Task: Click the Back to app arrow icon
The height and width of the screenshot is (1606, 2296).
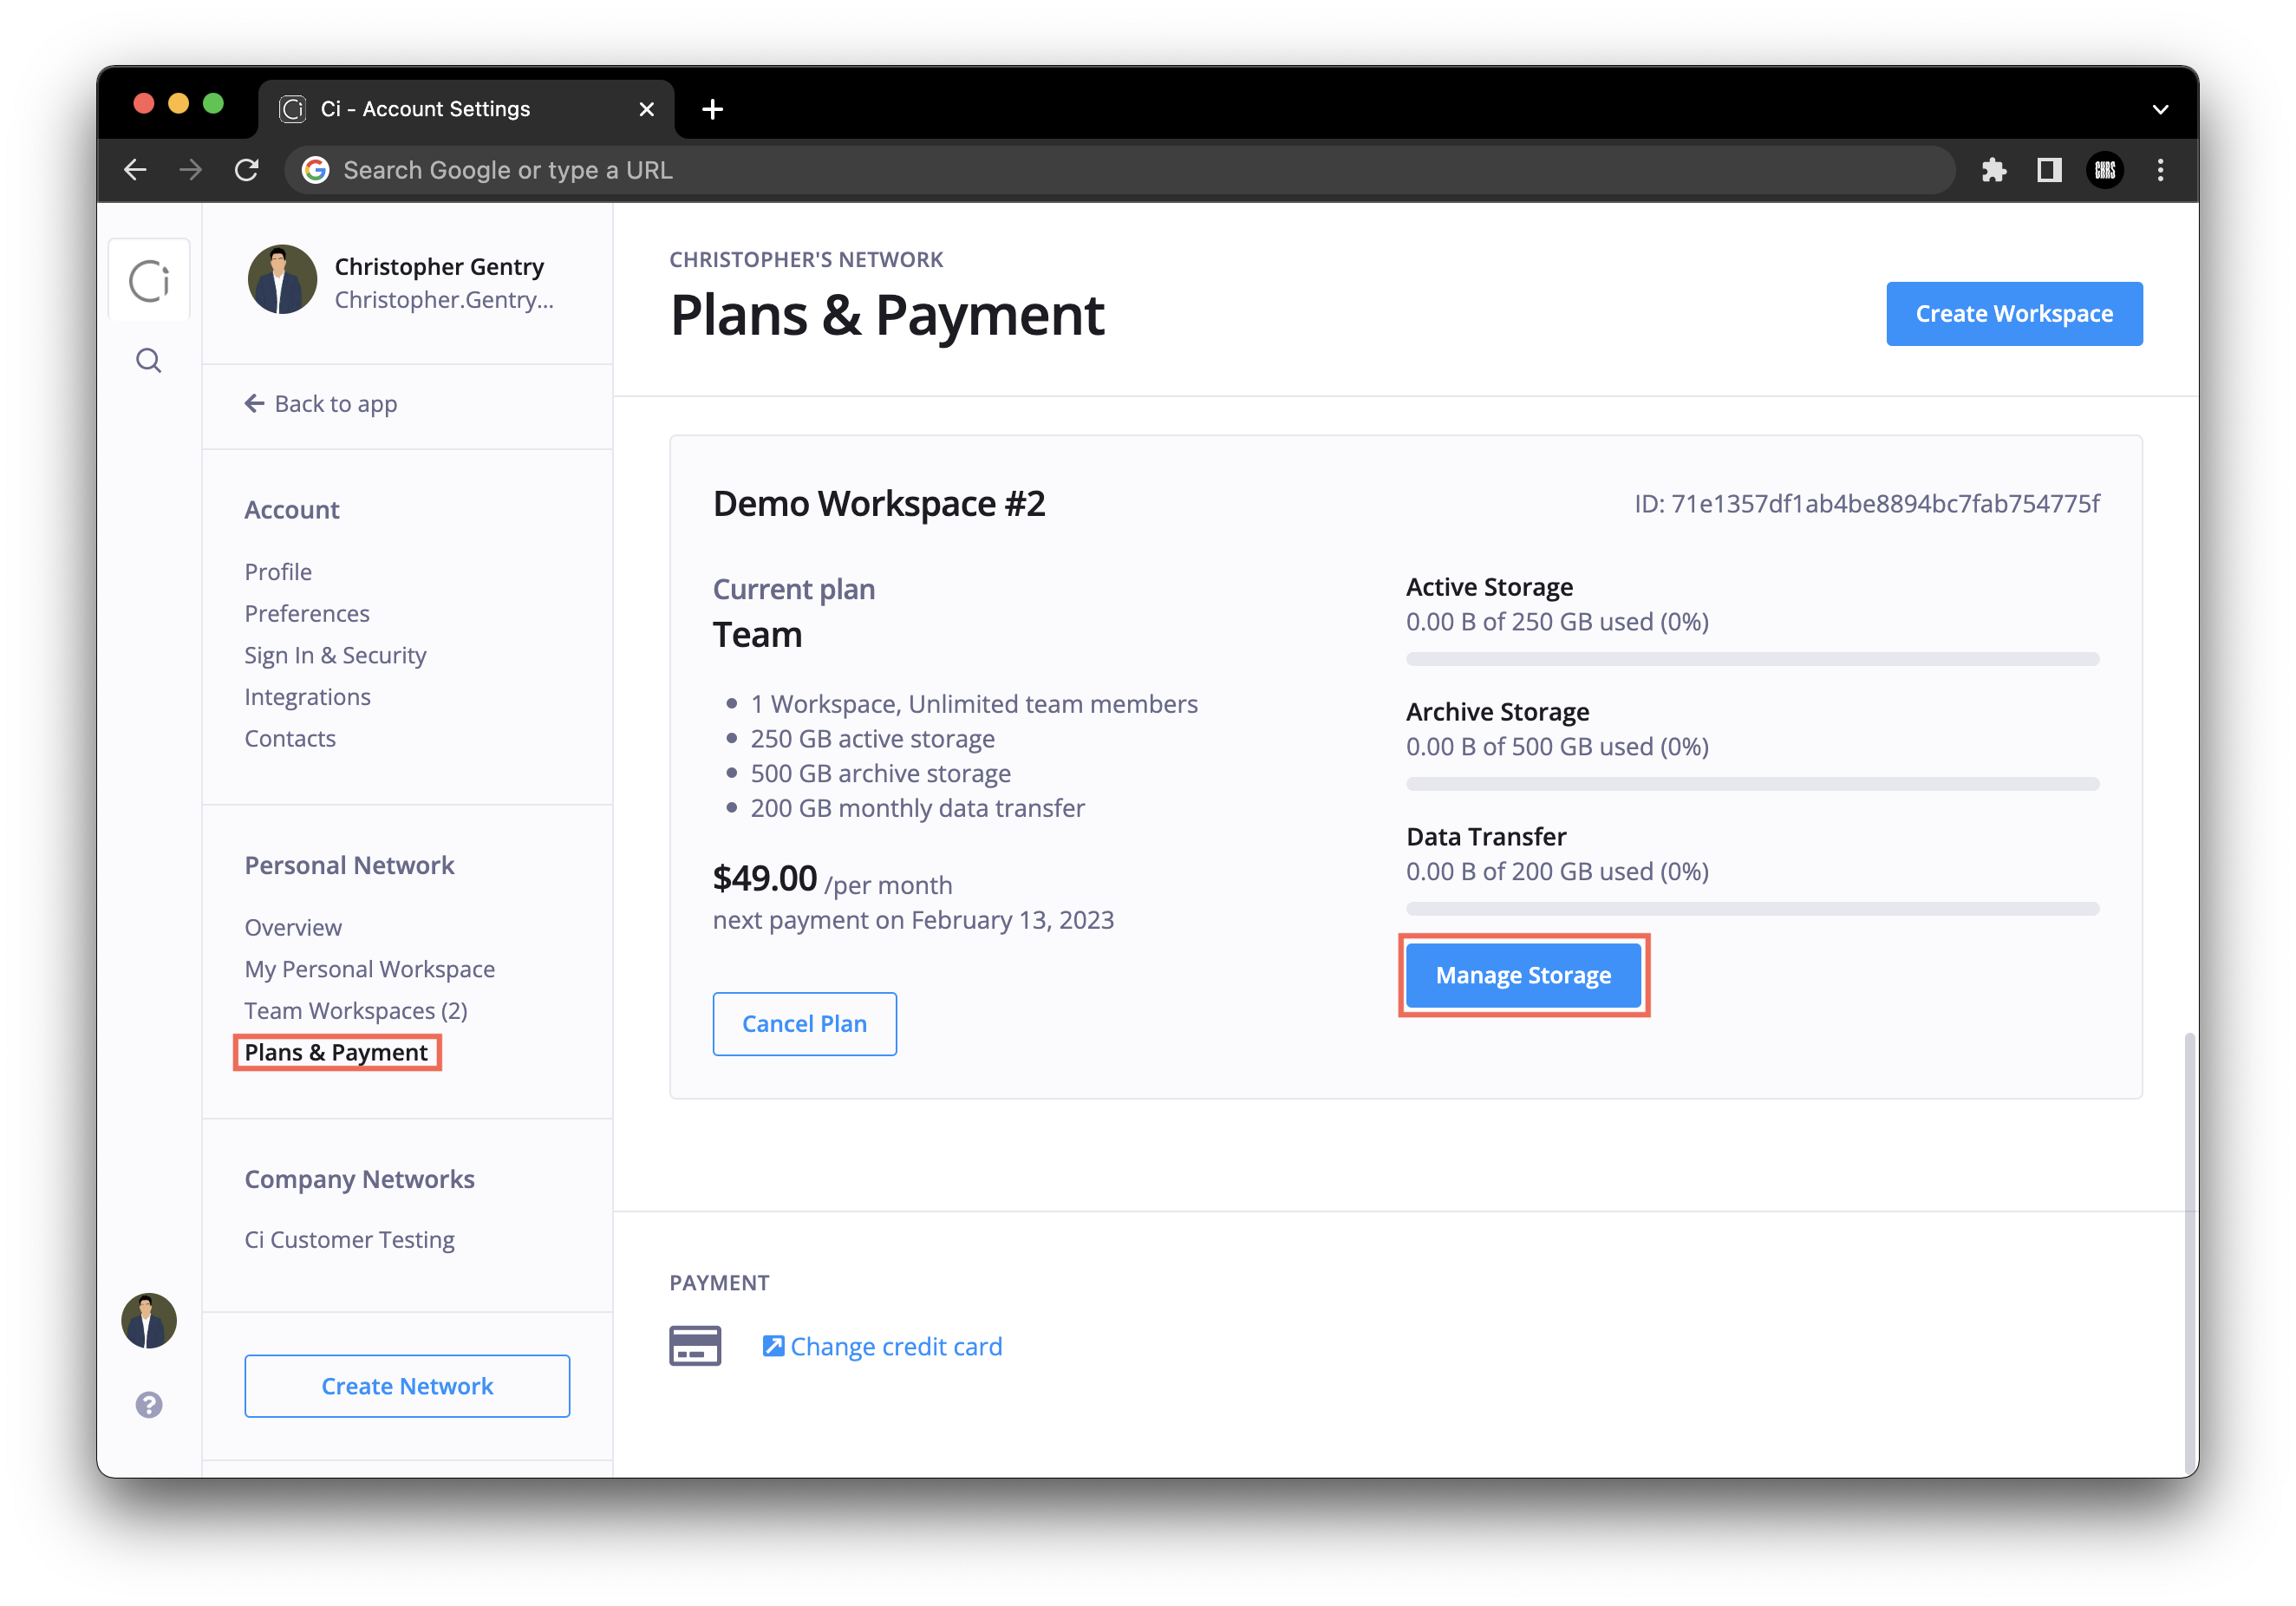Action: (255, 403)
